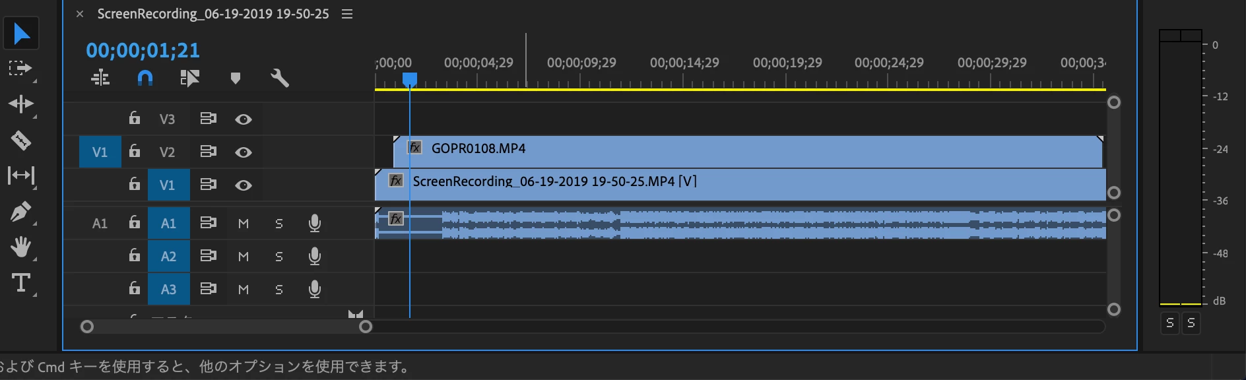Toggle Snap magnet in timeline
The height and width of the screenshot is (380, 1246).
click(x=145, y=79)
